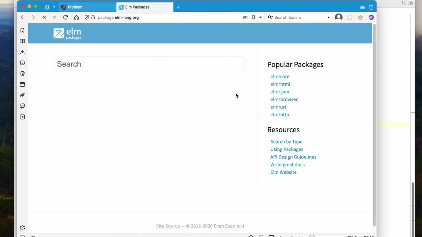Click the elm packages logo
The image size is (422, 237).
[67, 33]
